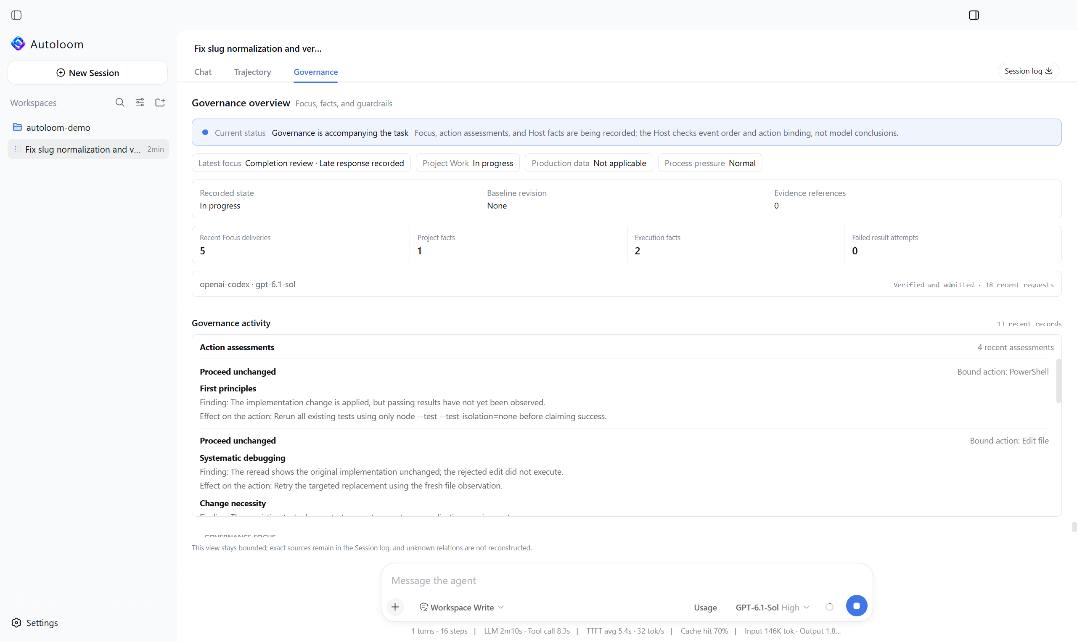The height and width of the screenshot is (642, 1077).
Task: Click the Project facts card
Action: pos(518,244)
